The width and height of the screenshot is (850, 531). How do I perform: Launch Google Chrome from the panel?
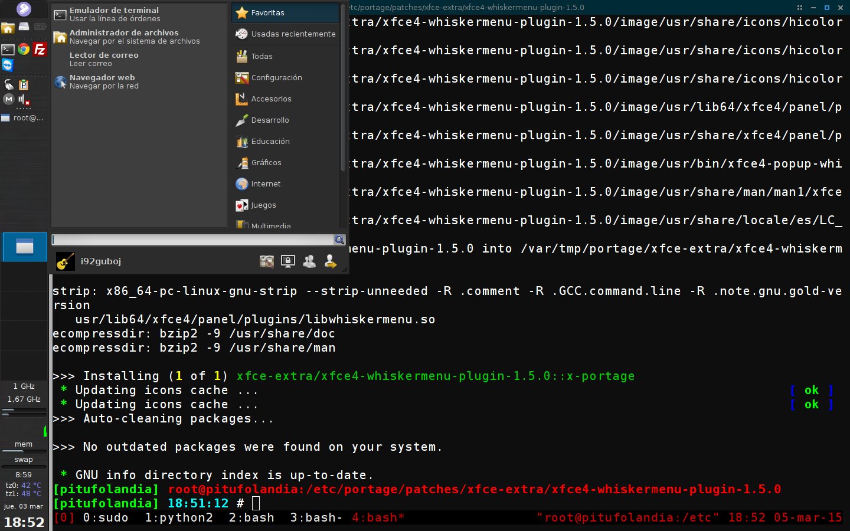[24, 50]
